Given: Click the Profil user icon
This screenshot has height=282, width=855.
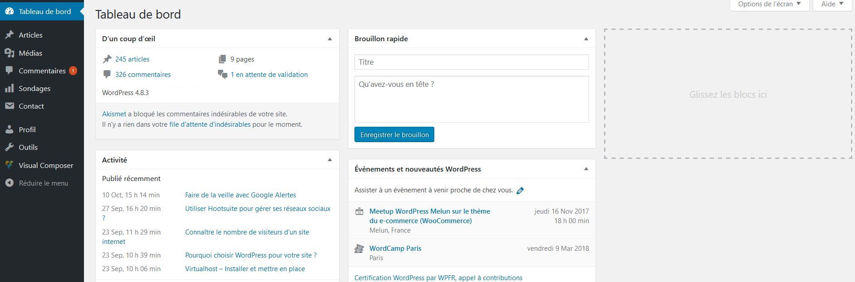Looking at the screenshot, I should 9,129.
